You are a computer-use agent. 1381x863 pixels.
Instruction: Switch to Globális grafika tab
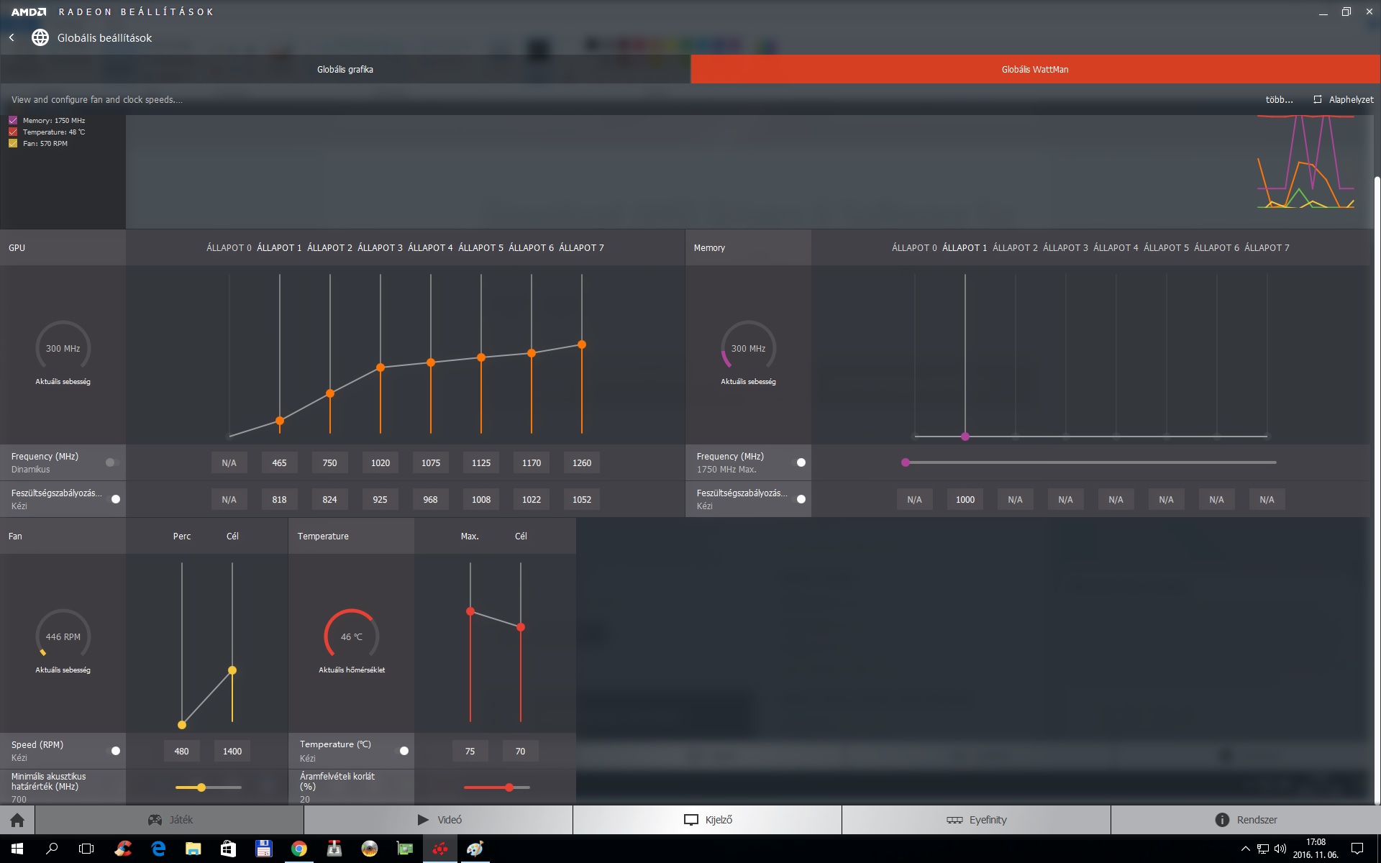click(x=345, y=70)
